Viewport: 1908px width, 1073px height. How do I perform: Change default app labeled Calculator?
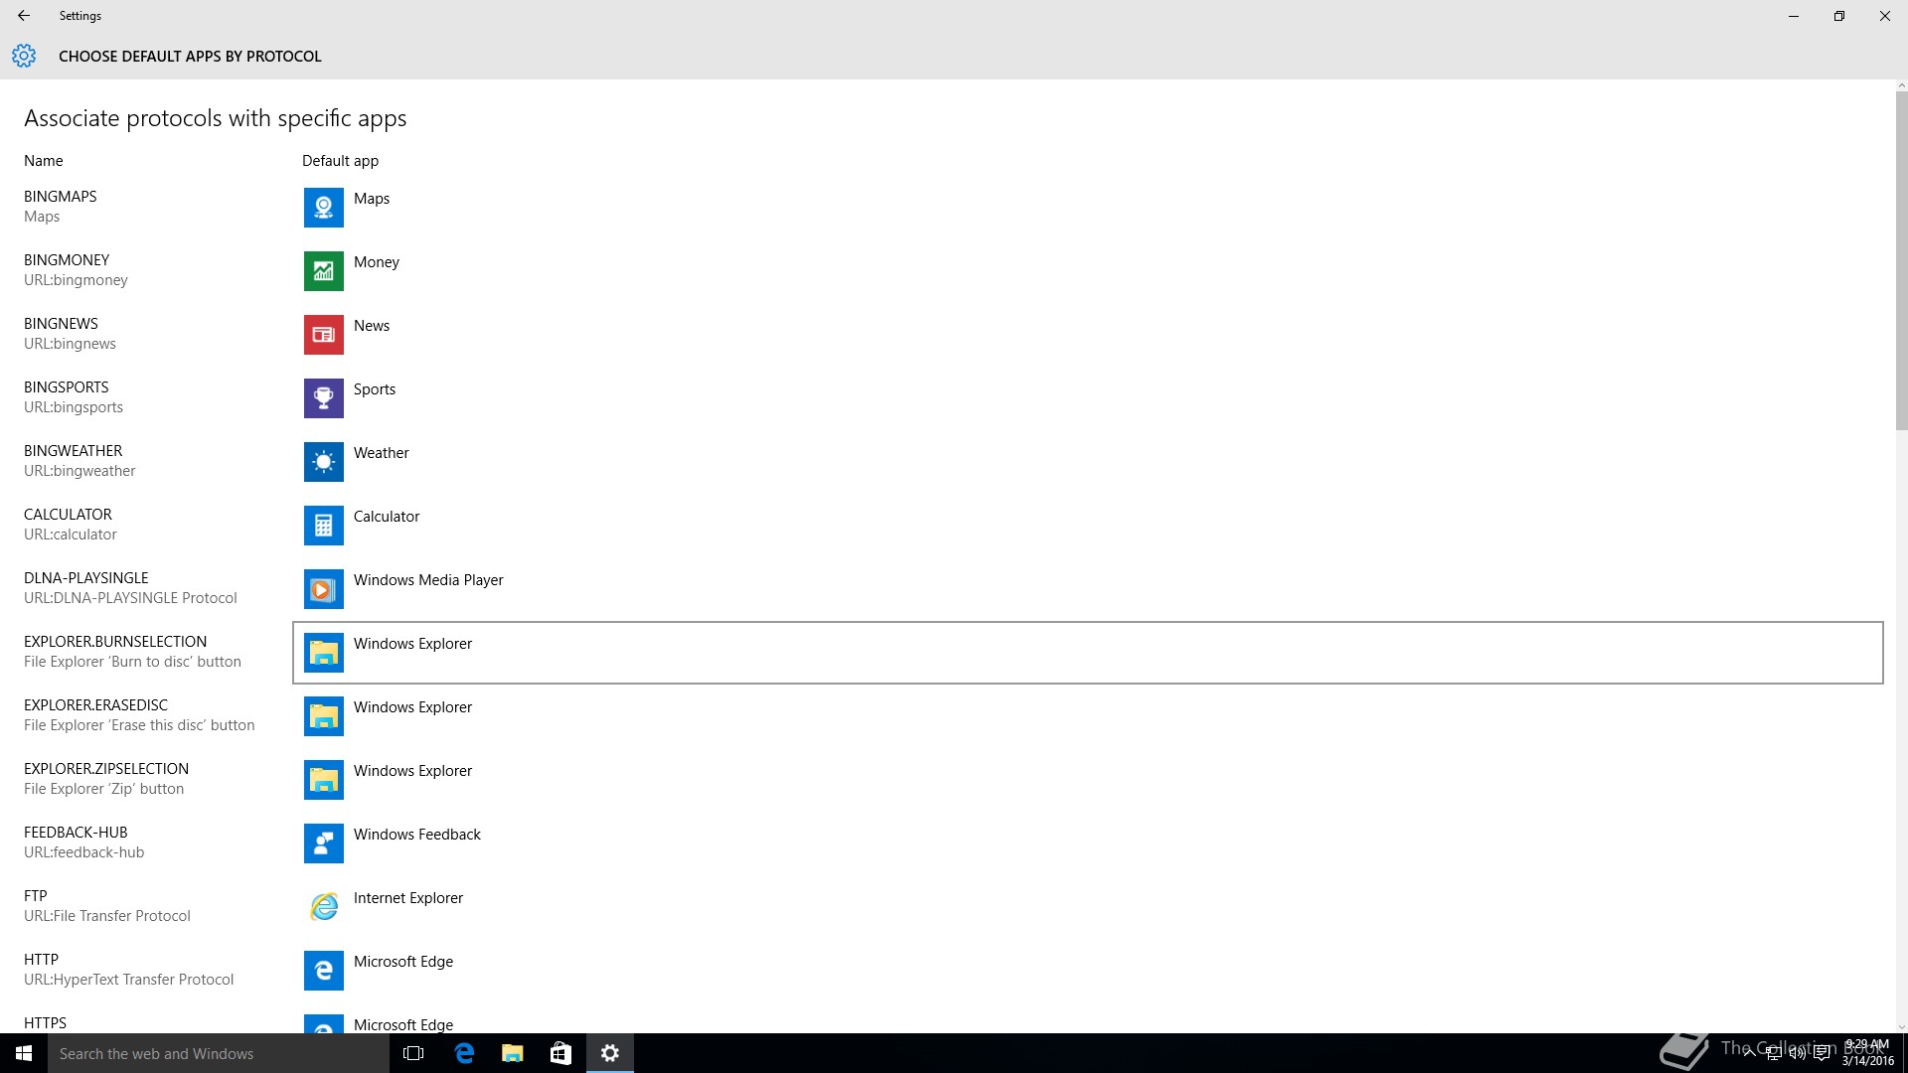pyautogui.click(x=1088, y=526)
